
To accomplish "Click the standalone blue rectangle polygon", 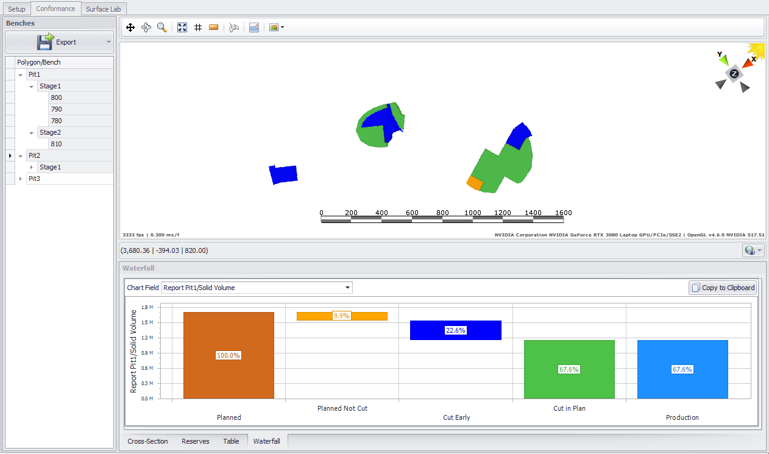I will (283, 174).
